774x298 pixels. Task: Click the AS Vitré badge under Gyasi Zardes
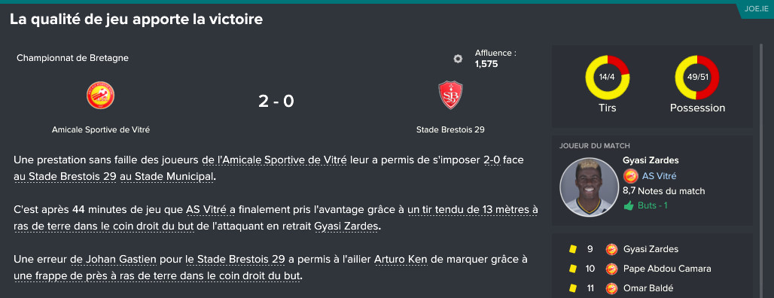tap(631, 176)
